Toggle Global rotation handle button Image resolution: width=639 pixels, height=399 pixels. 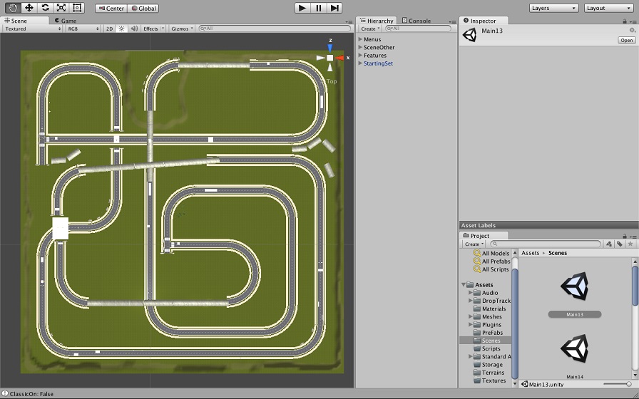coord(143,8)
